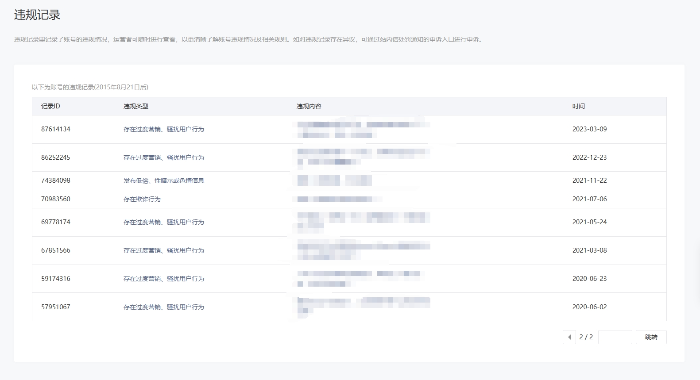Screen dimensions: 700x380
Task: Open violation type link for record 59174316
Action: (x=163, y=279)
